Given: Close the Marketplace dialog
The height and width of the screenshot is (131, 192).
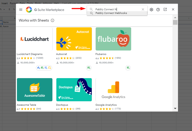Looking at the screenshot, I should coord(173,9).
